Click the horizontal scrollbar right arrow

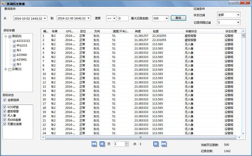click(239, 138)
